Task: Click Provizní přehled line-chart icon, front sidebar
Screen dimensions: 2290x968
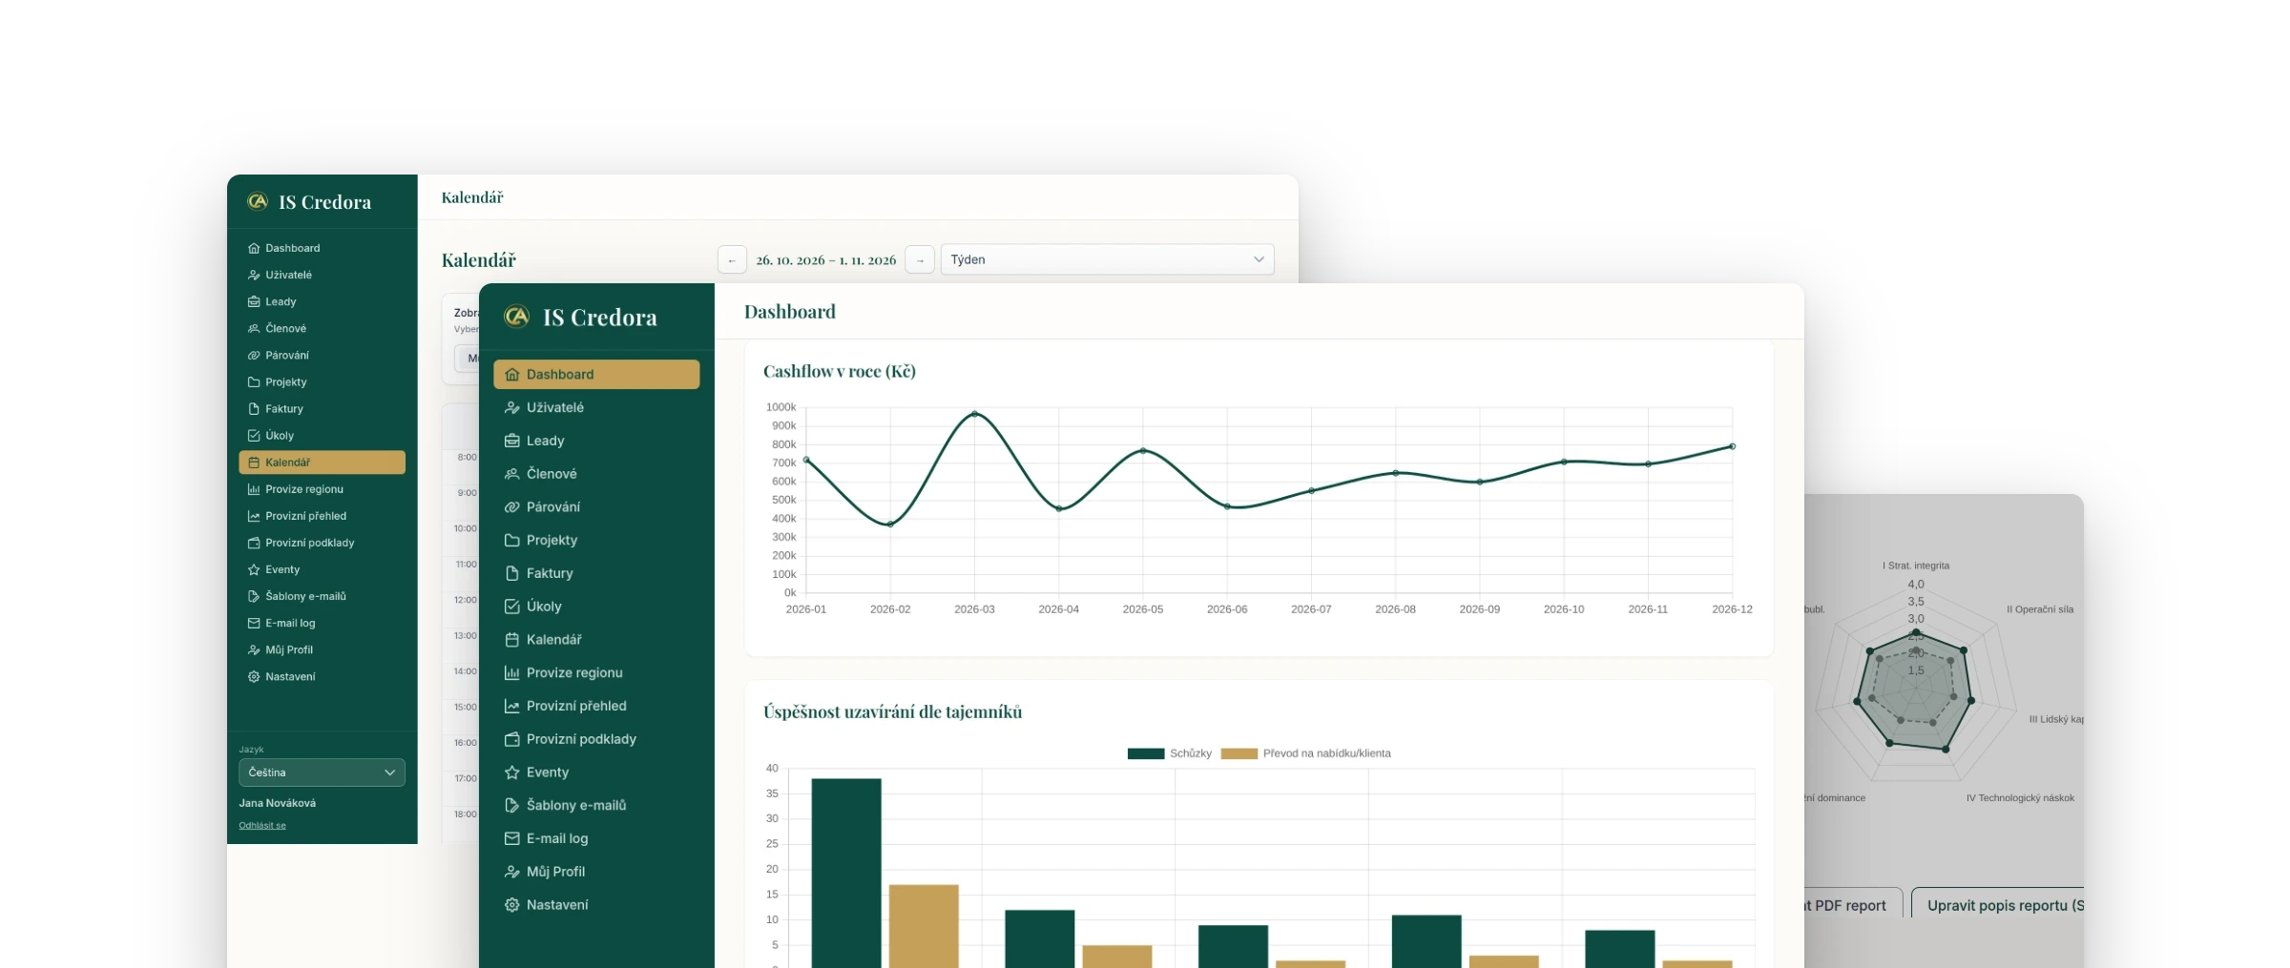Action: pyautogui.click(x=511, y=706)
